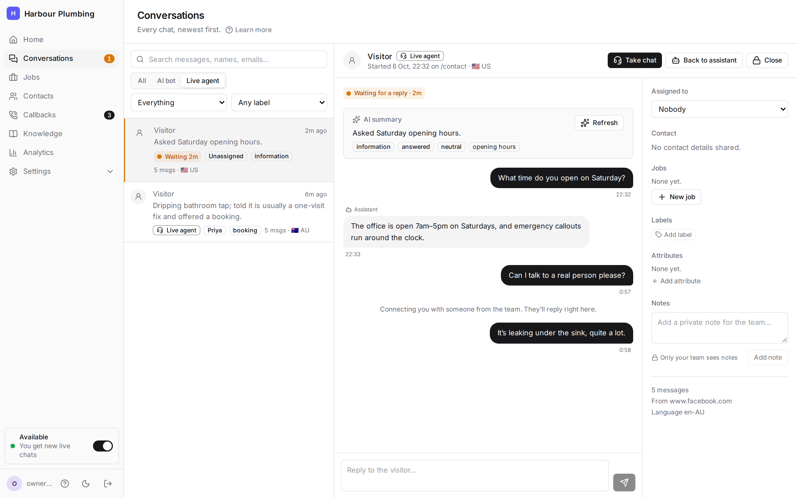Click the Harbour Plumbing logo badge
Image resolution: width=797 pixels, height=498 pixels.
pos(13,14)
